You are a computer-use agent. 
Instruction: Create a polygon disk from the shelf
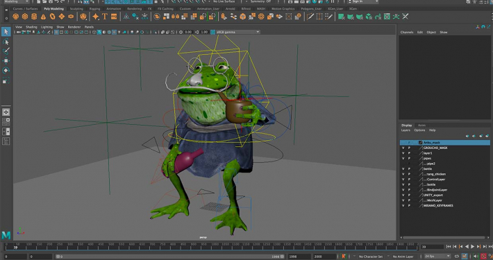tap(71, 17)
